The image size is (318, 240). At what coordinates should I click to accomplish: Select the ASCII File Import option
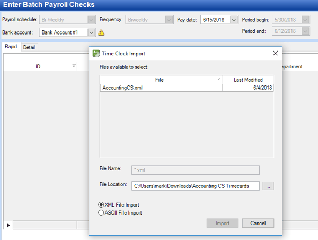click(101, 213)
